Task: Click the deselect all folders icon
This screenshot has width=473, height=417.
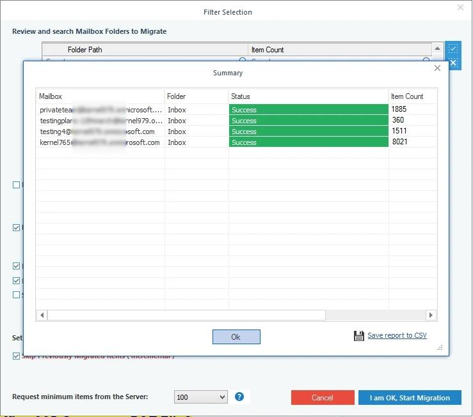Action: 453,63
